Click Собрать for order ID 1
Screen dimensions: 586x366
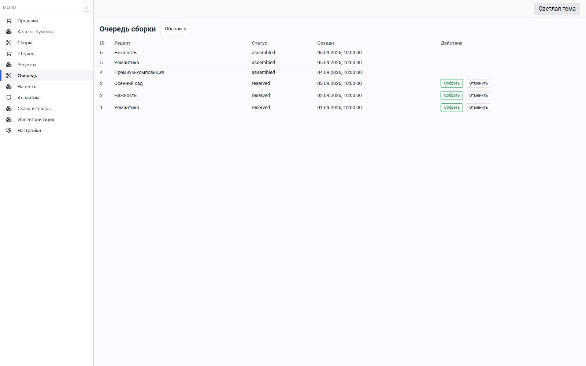tap(452, 108)
